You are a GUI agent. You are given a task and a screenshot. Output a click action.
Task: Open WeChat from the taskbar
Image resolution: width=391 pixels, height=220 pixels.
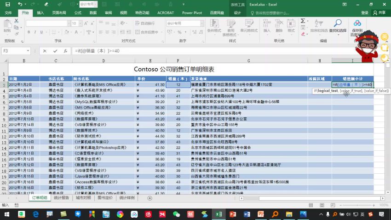tap(176, 214)
